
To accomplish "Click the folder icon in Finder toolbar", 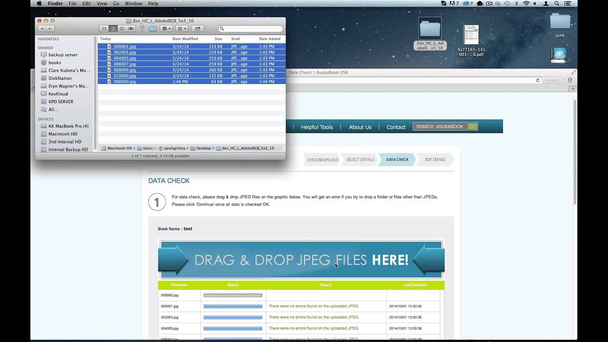I will [x=153, y=29].
